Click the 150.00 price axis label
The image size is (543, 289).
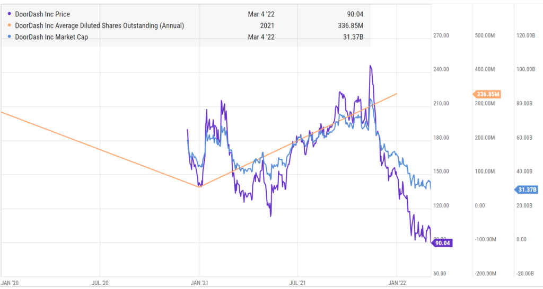[441, 171]
